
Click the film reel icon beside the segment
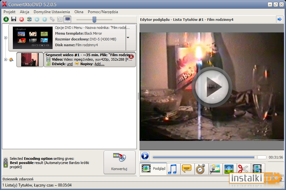[x=11, y=59]
